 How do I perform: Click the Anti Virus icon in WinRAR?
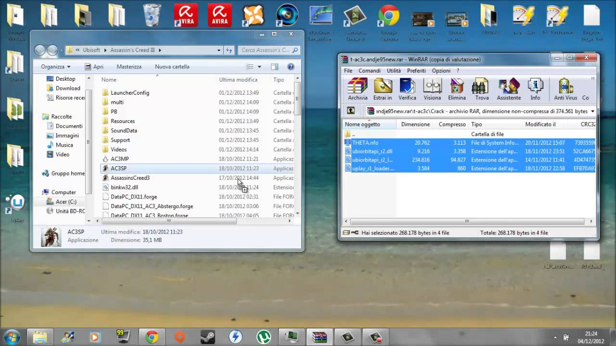coord(565,89)
